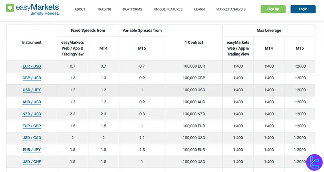
Task: Open the MARKET ANALYSIS menu
Action: pos(231,9)
